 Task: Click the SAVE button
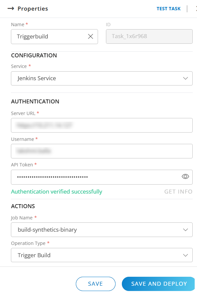coord(95,284)
